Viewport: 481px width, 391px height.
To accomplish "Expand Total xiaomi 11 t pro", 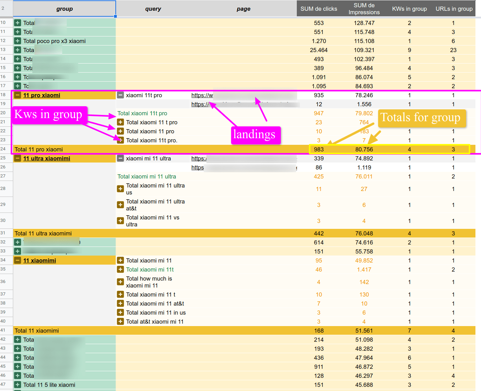I will pos(121,122).
